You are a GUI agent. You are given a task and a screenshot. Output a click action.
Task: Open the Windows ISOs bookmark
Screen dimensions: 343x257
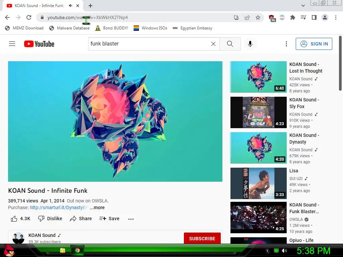point(150,28)
